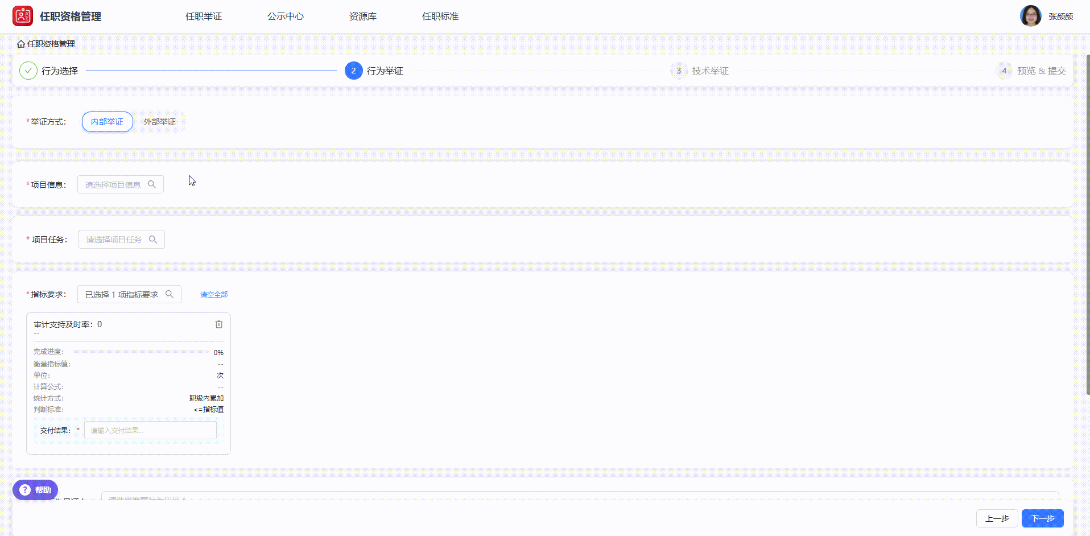1090x536 pixels.
Task: Click the magnifier icon in the 项目信息 field
Action: [x=152, y=184]
